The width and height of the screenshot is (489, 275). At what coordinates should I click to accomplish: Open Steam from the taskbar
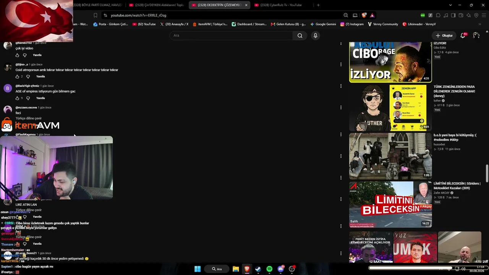pyautogui.click(x=258, y=269)
